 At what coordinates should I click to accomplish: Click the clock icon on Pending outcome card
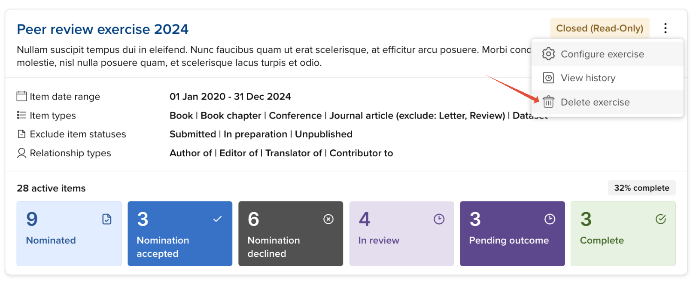point(550,219)
